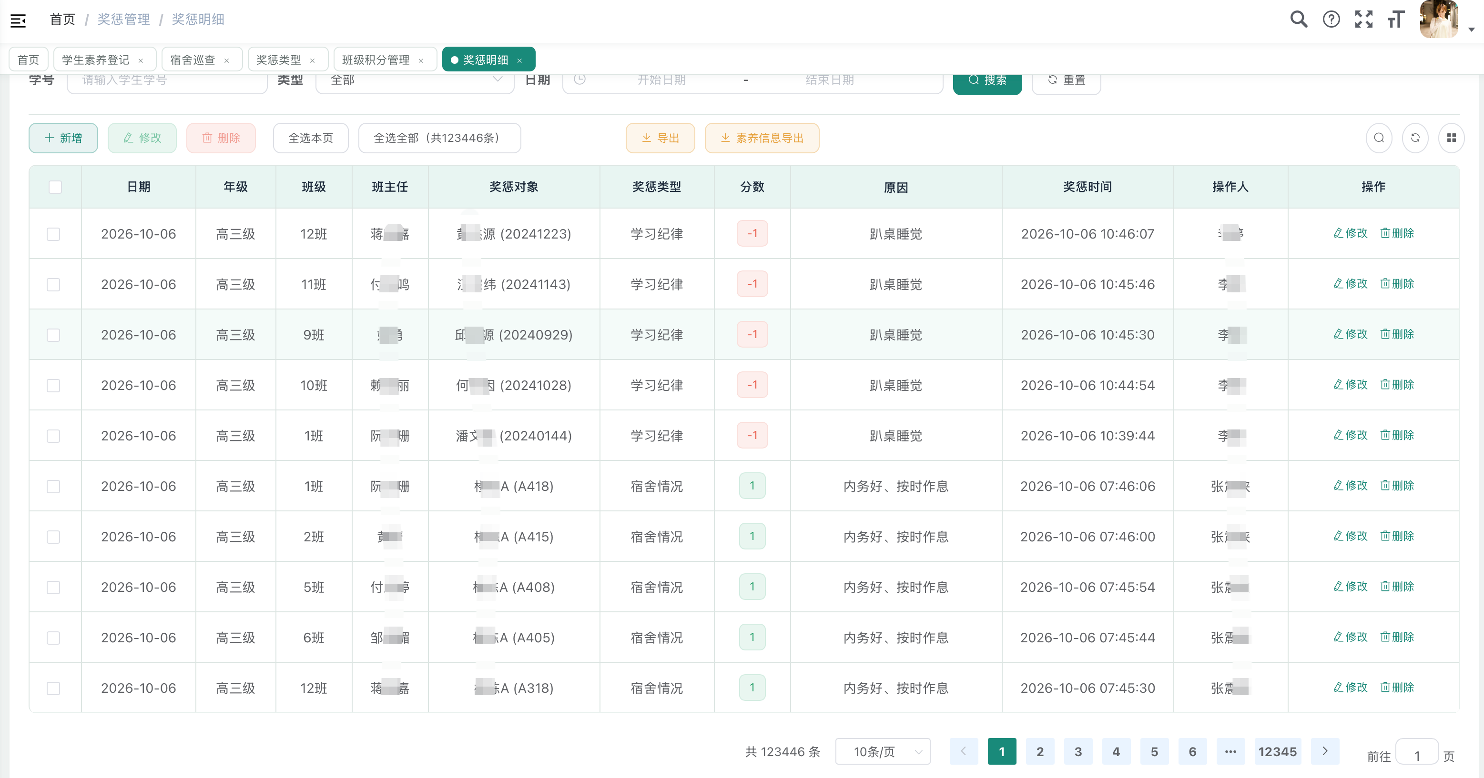Close the 班级积分管理 tab
1484x778 pixels.
tap(420, 60)
